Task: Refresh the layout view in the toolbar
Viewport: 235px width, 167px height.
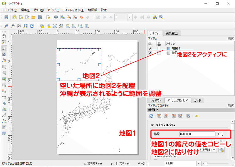Action: [x=32, y=26]
